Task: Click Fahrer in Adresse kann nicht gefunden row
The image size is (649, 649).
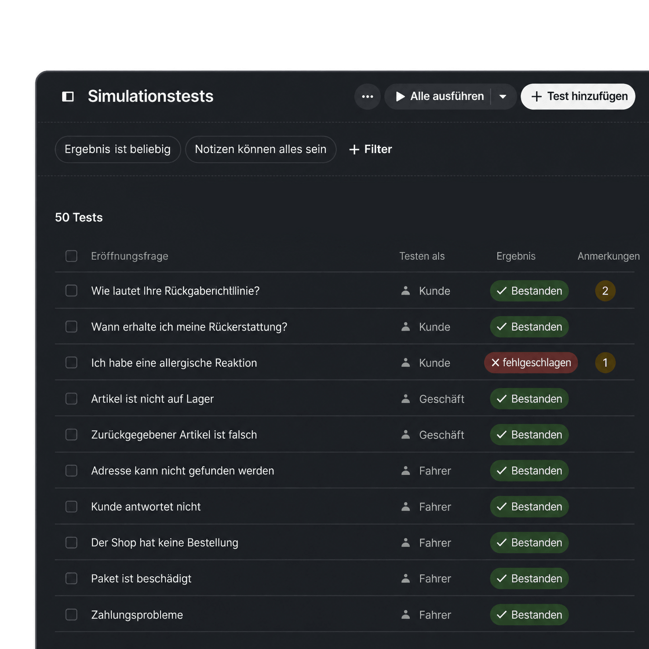Action: [x=435, y=470]
